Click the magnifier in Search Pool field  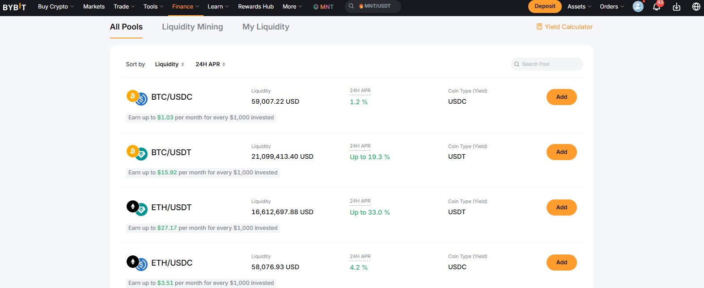pos(517,64)
